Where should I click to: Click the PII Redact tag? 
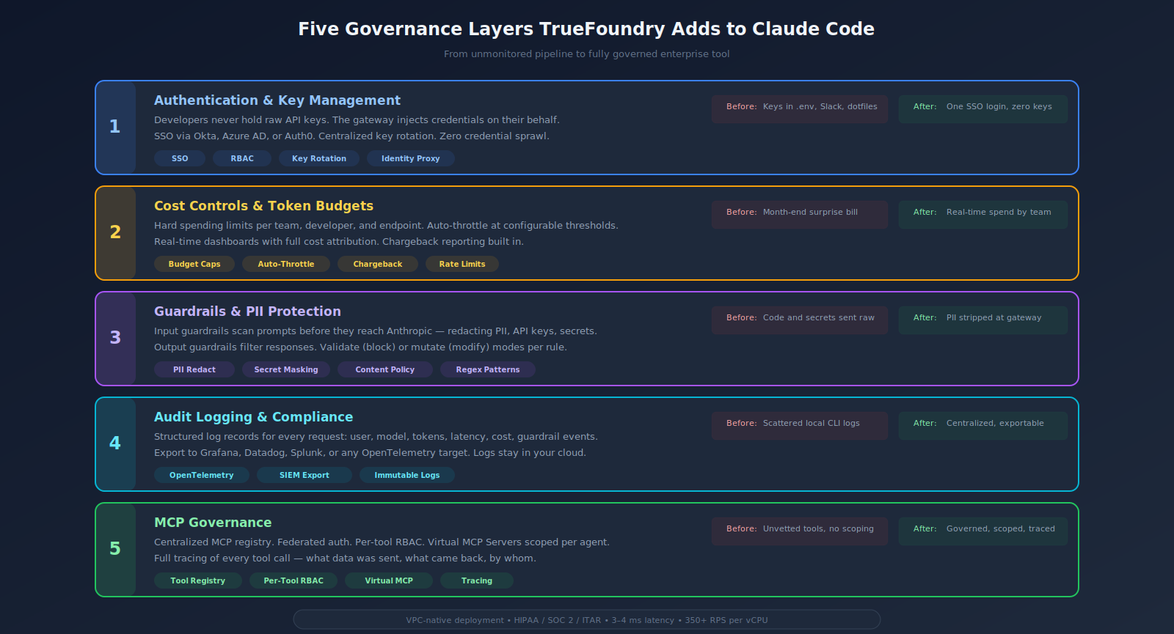[194, 369]
